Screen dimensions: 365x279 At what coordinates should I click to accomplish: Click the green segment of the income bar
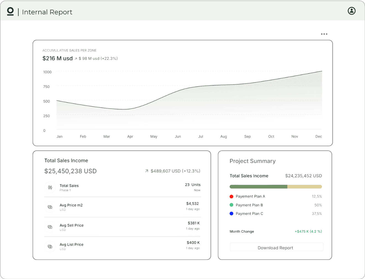[258, 187]
